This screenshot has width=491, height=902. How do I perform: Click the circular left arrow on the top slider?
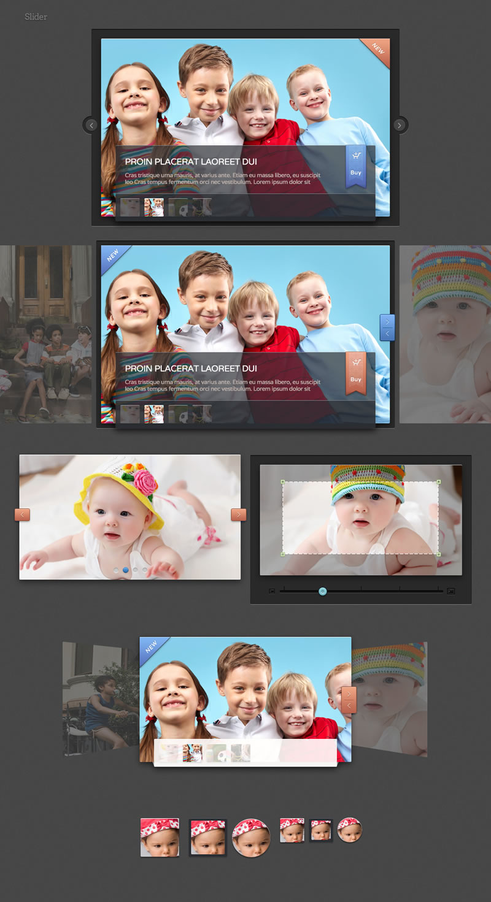(x=91, y=125)
